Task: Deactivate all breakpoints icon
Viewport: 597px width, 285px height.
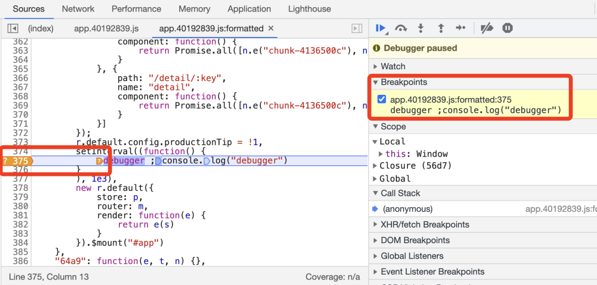Action: point(486,28)
